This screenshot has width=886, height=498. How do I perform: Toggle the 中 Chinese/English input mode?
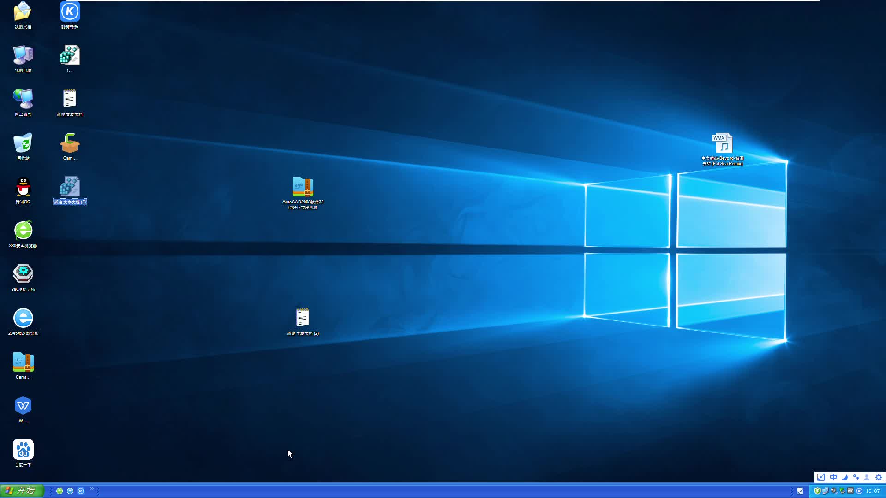point(833,477)
